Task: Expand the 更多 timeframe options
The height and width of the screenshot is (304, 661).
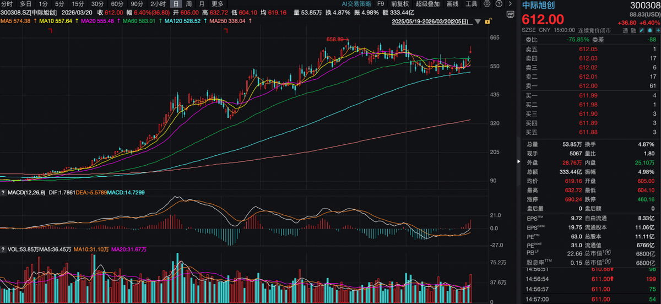Action: (x=218, y=3)
